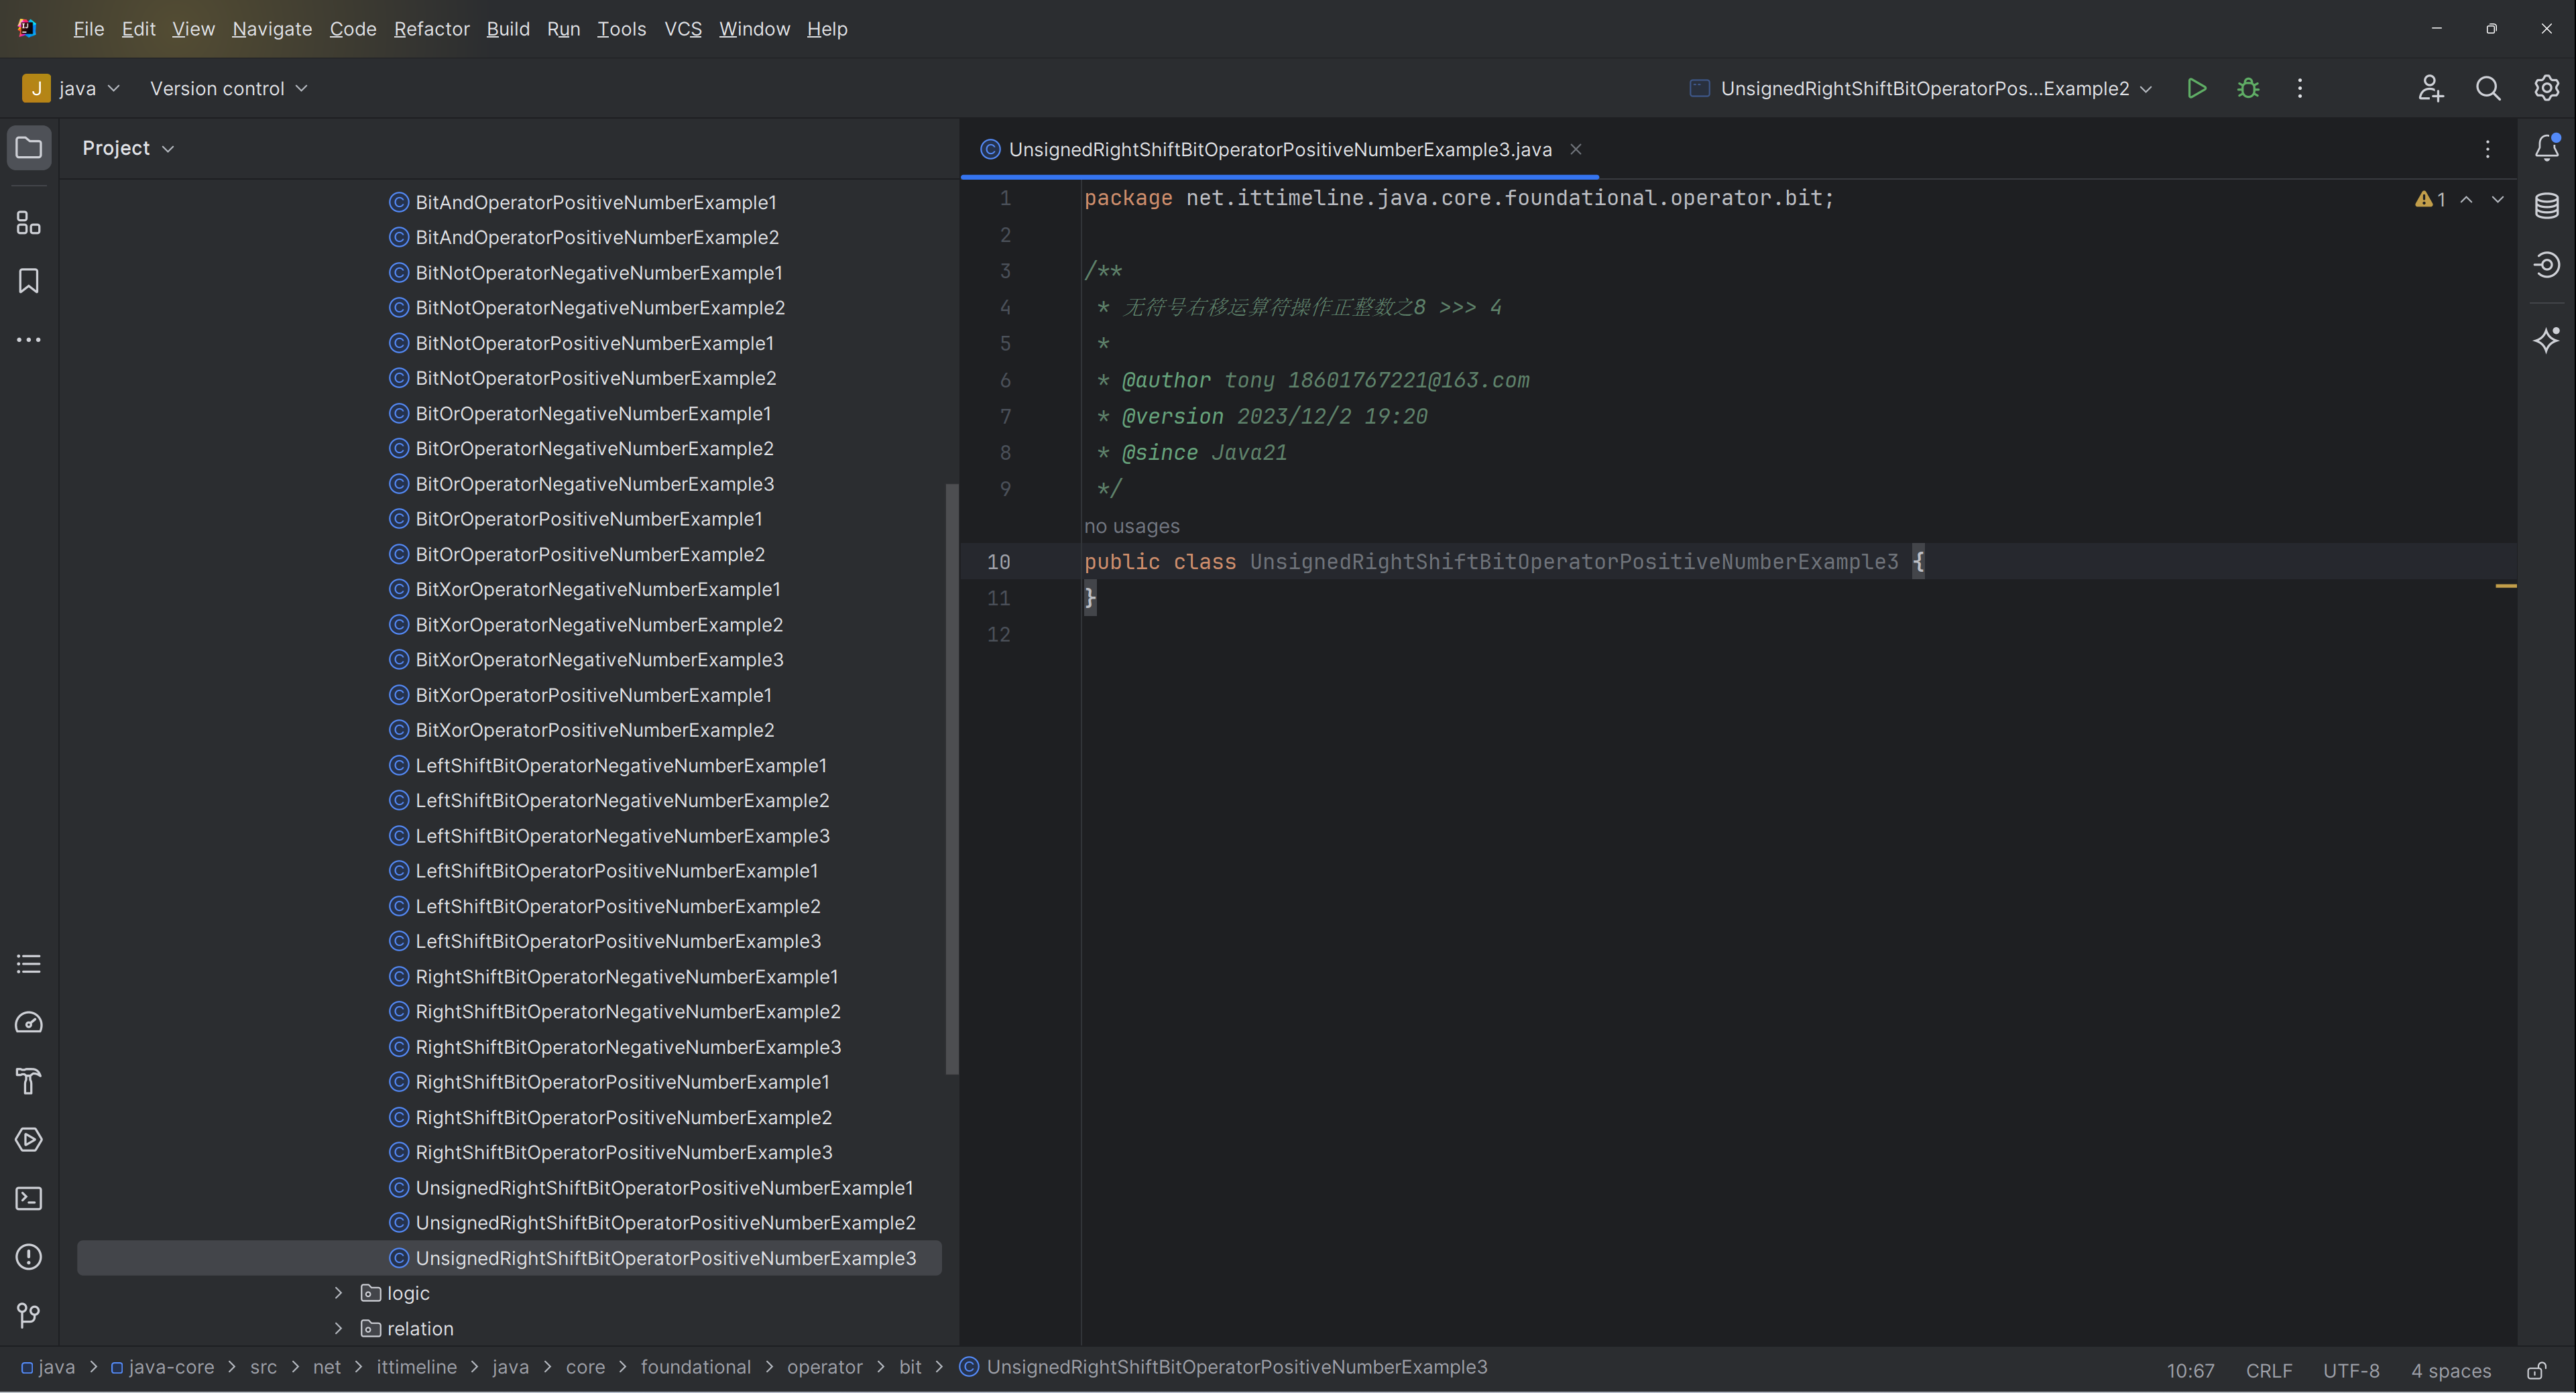Screen dimensions: 2576x1393
Task: Click the warning indicator showing 1 problem
Action: click(x=2430, y=199)
